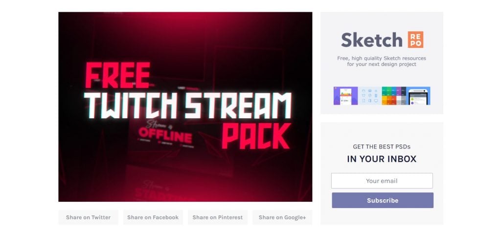The height and width of the screenshot is (232, 501).
Task: Focus the Your email input field
Action: click(x=382, y=181)
